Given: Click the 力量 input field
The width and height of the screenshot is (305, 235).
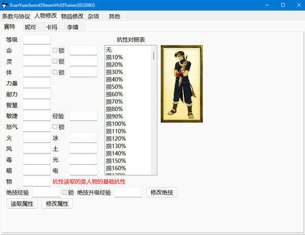Looking at the screenshot, I should (37, 83).
